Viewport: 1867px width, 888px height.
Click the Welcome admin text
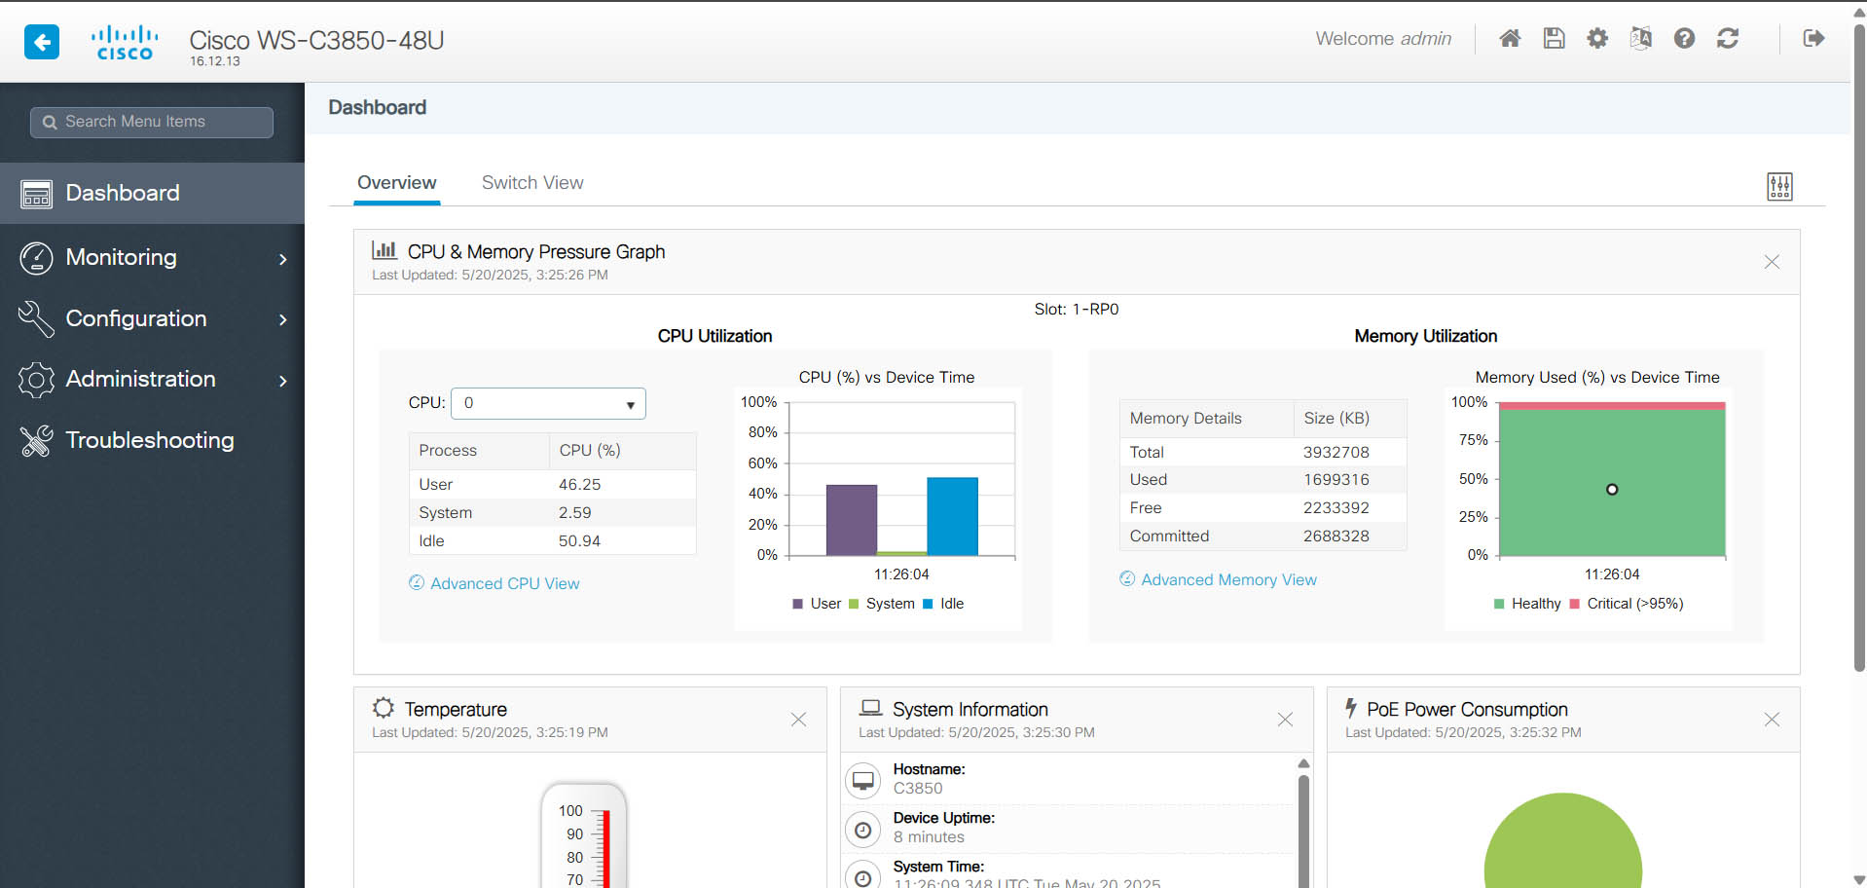1382,39
